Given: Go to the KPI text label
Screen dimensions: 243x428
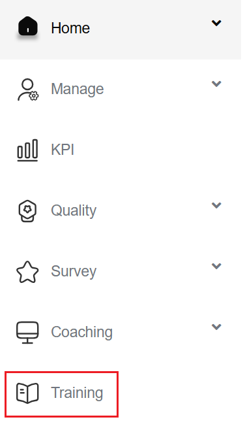Looking at the screenshot, I should (63, 150).
